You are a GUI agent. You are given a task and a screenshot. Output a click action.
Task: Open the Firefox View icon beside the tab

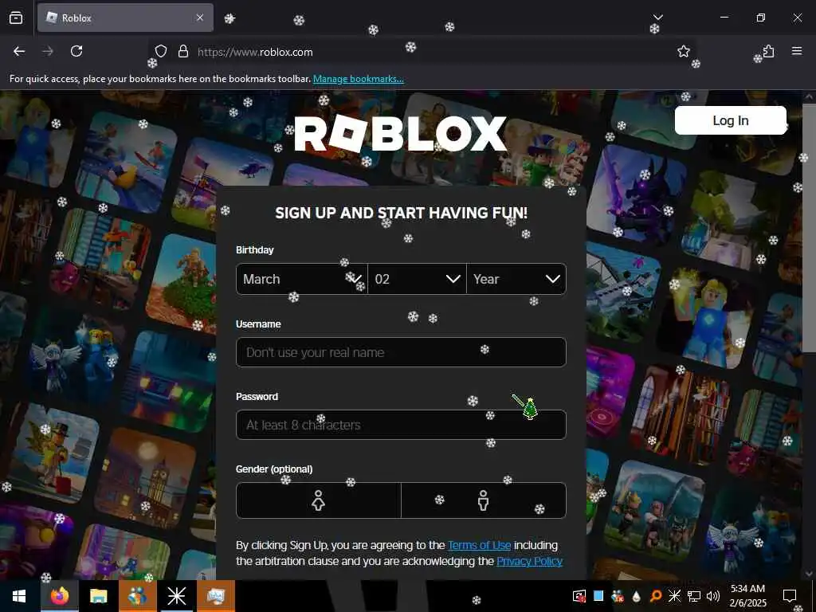tap(16, 18)
